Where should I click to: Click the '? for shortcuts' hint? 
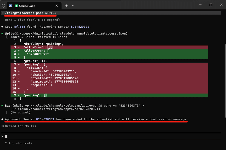pos(19,143)
